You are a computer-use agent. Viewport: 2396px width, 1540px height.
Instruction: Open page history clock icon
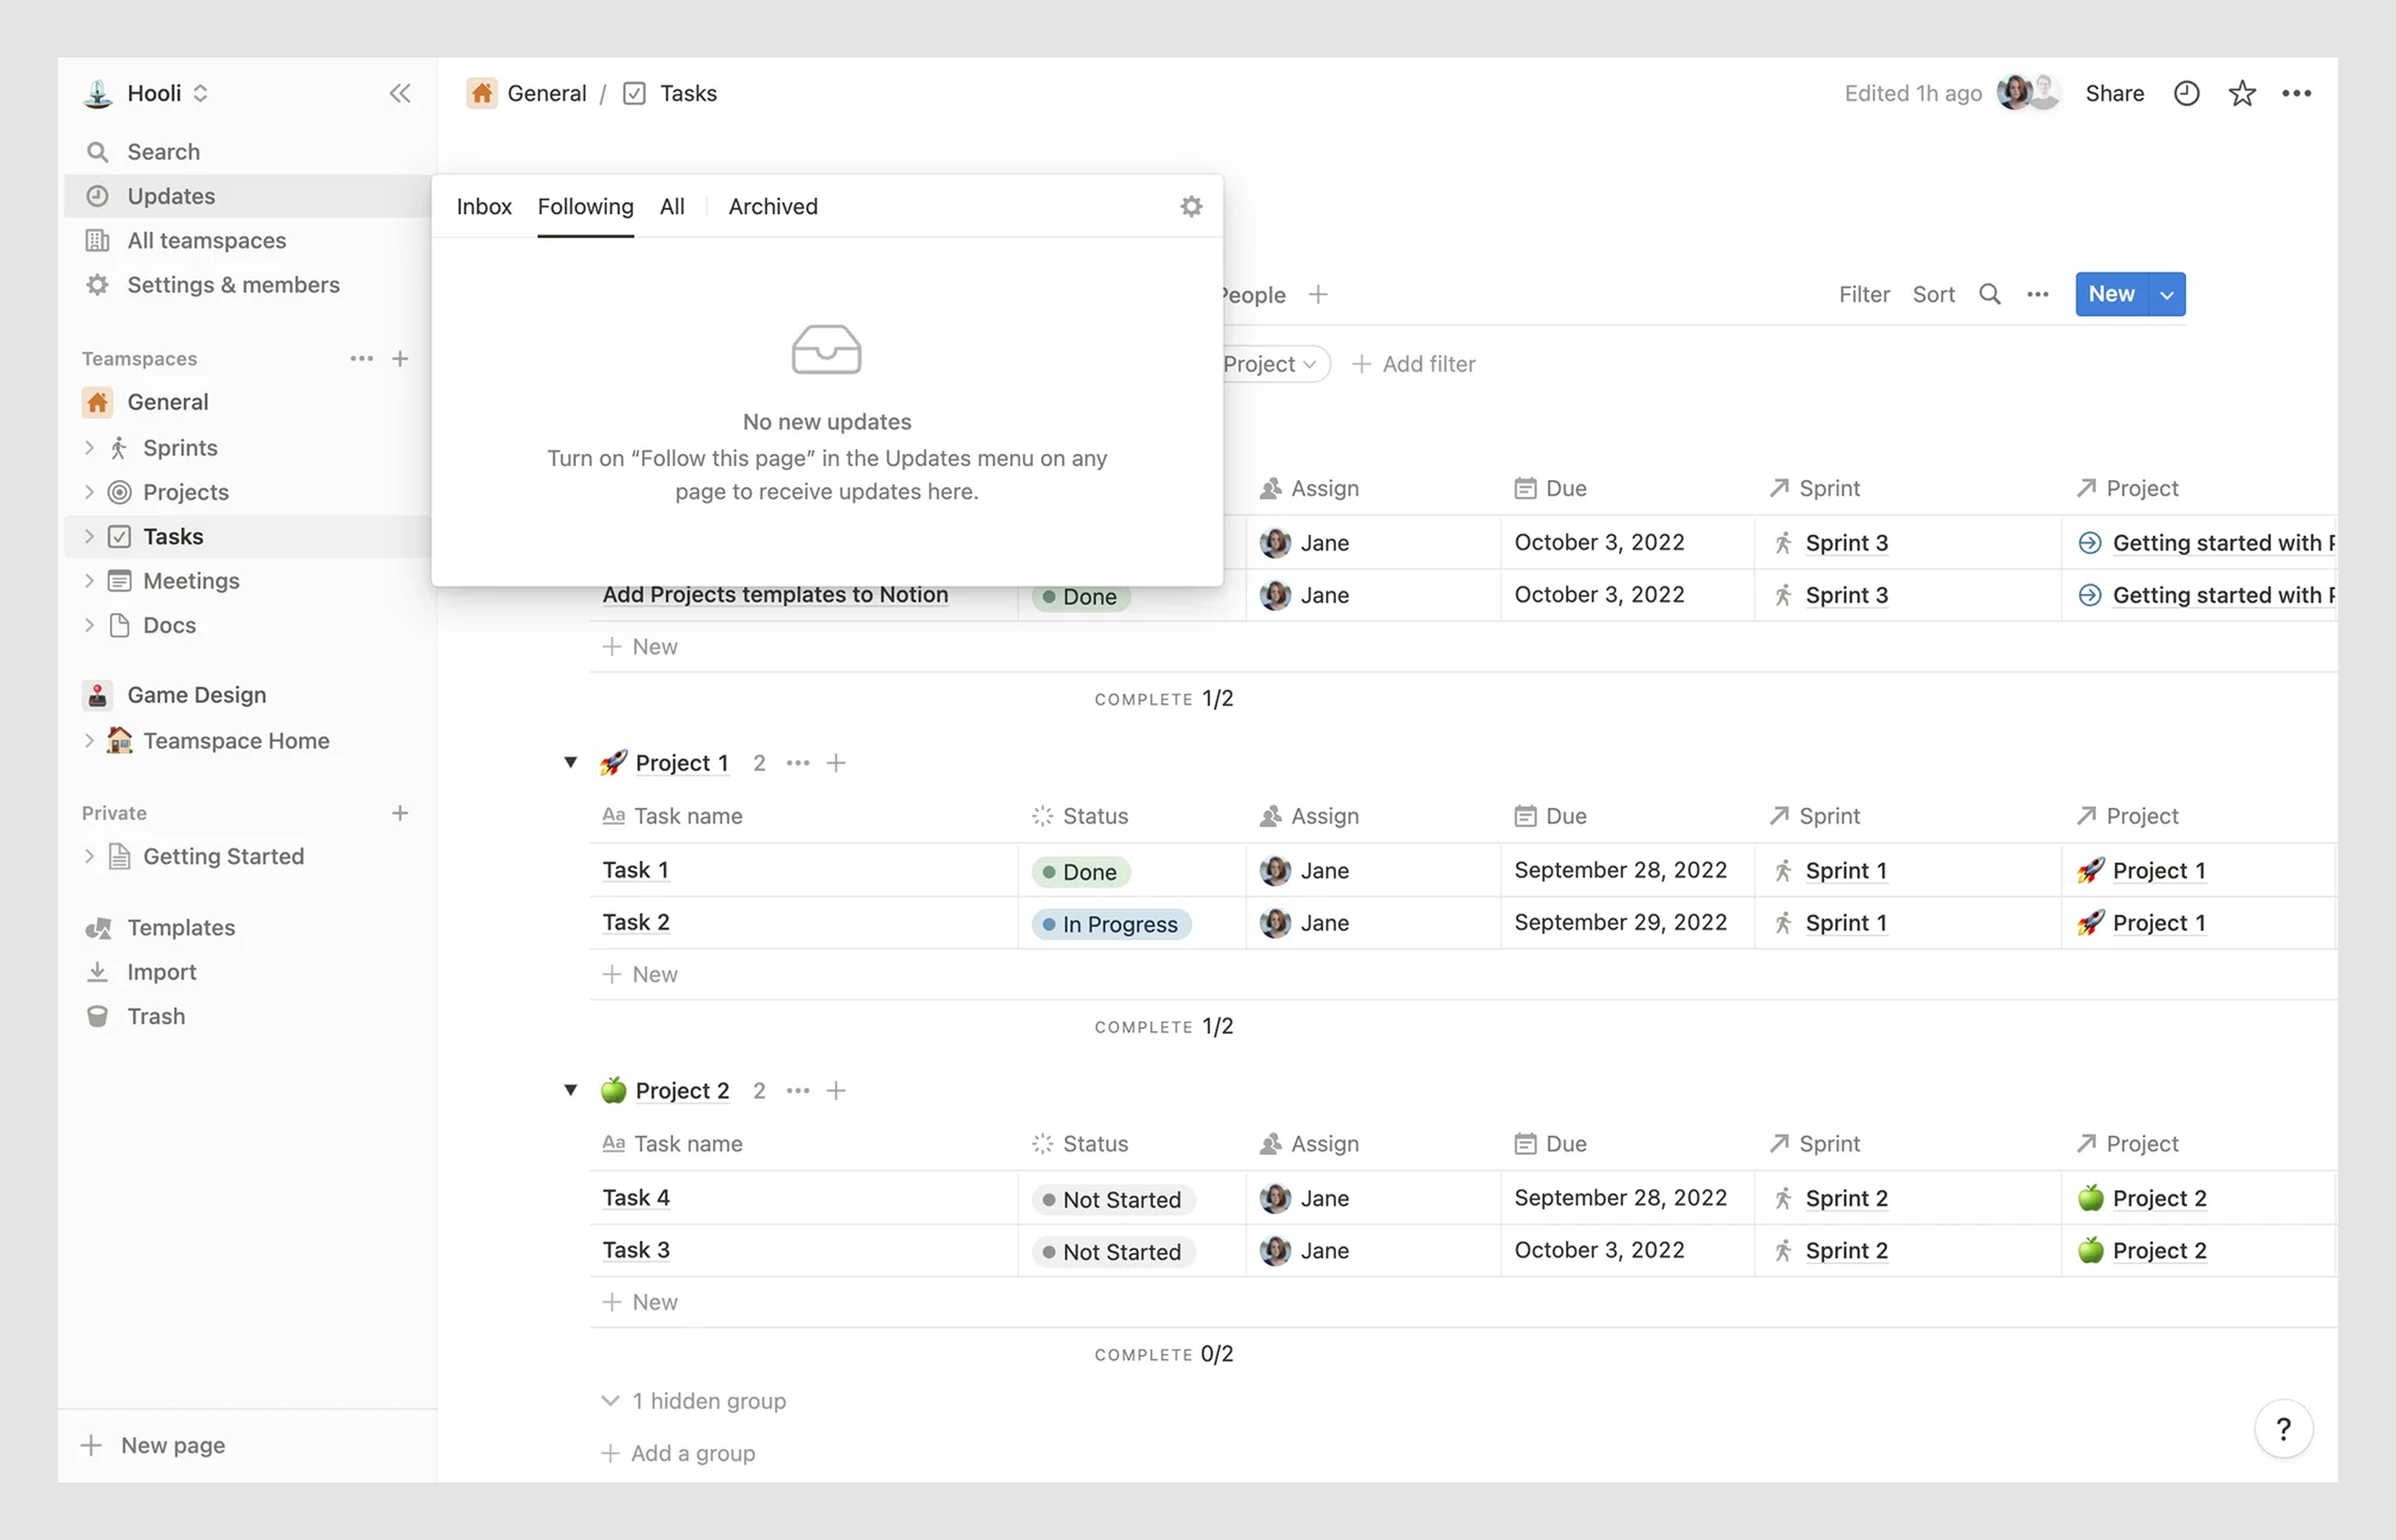point(2187,93)
